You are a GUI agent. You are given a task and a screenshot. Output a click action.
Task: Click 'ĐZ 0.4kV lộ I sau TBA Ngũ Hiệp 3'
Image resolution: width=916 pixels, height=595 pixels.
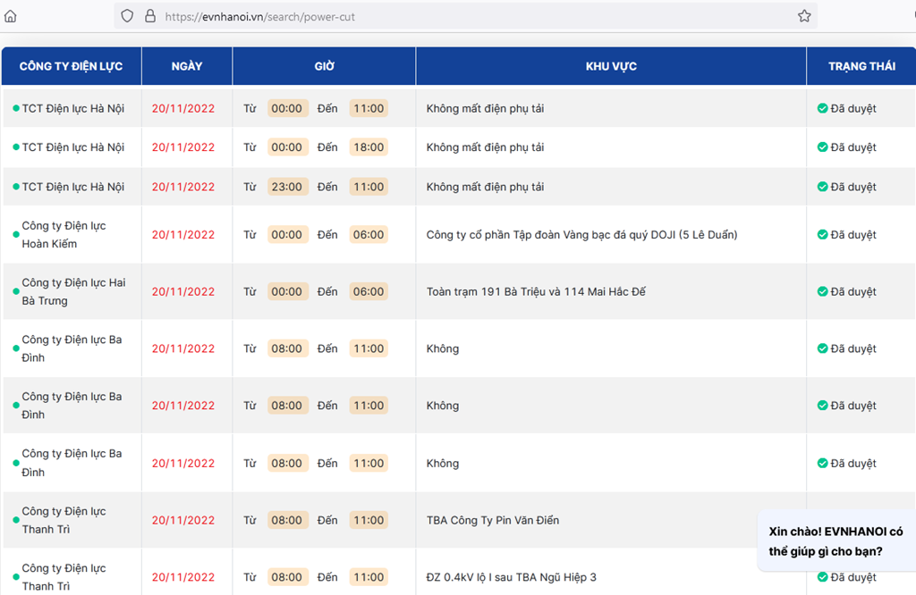tap(511, 577)
